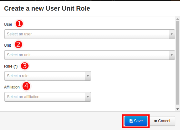Open the unit dropdown arrow
This screenshot has width=180, height=130.
[x=172, y=55]
